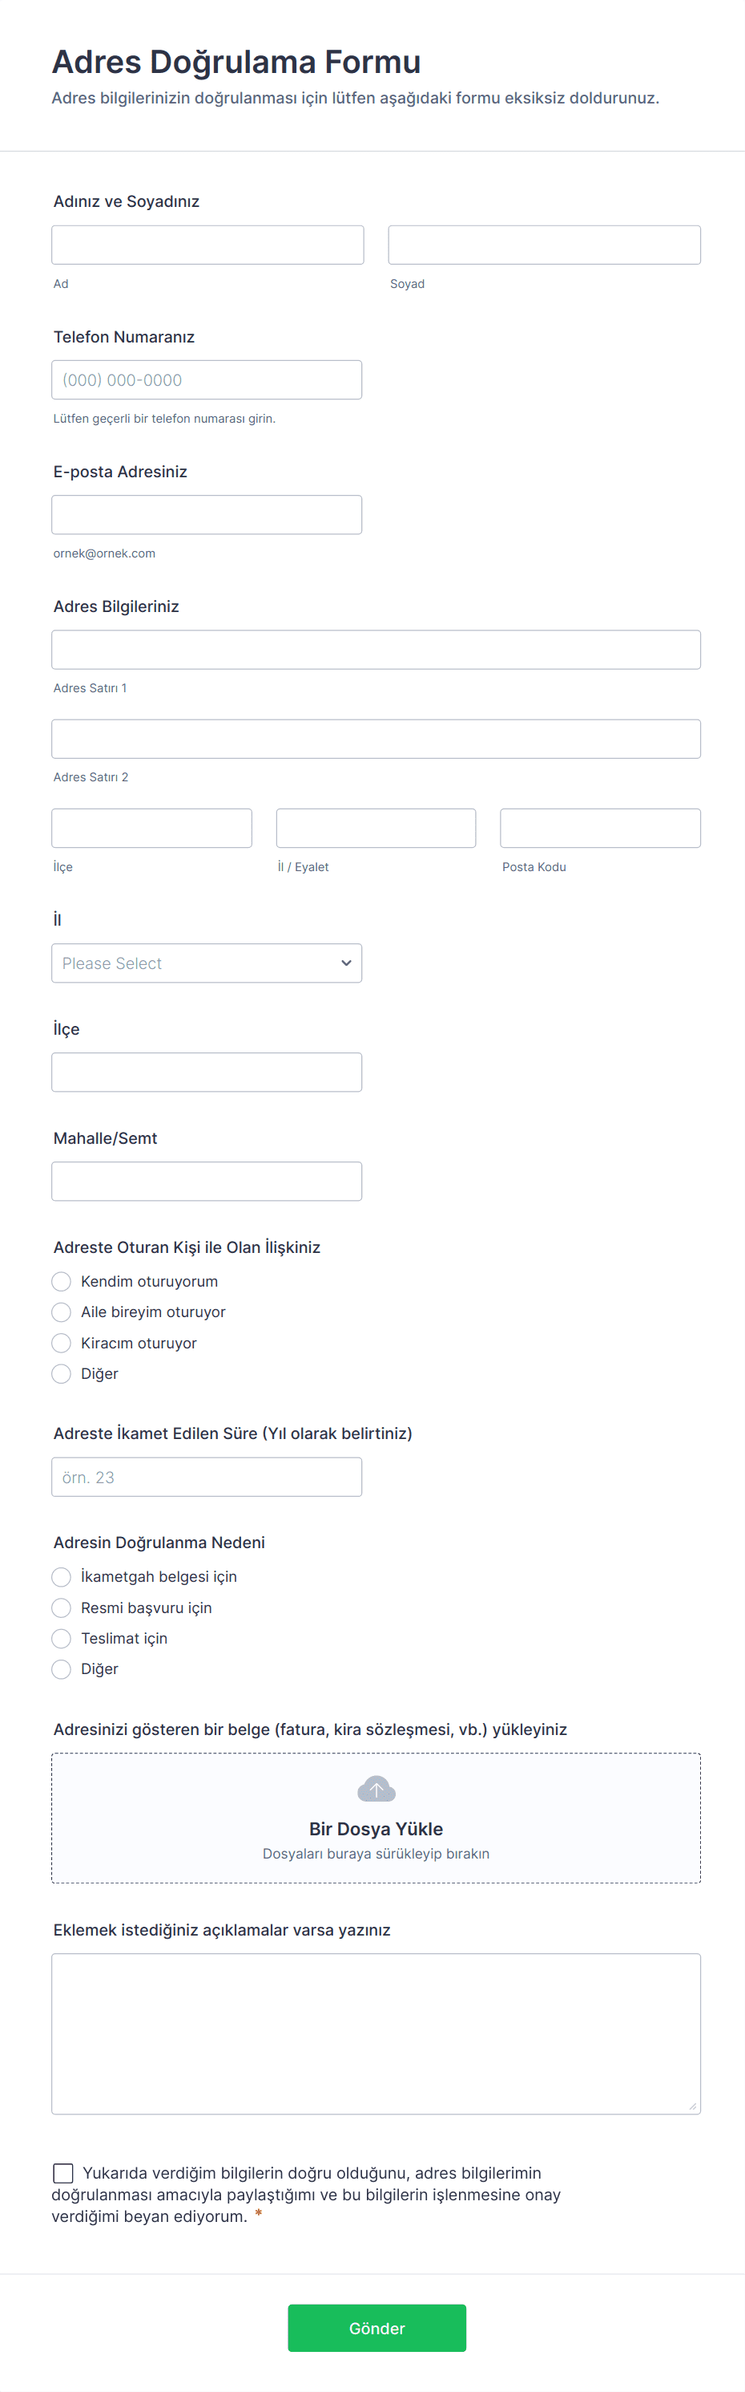Click into the Soyad input field
Image resolution: width=745 pixels, height=2392 pixels.
(544, 245)
